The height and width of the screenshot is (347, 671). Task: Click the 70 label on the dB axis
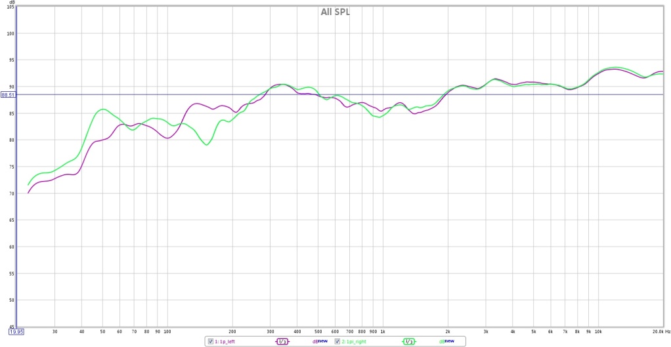(x=11, y=194)
